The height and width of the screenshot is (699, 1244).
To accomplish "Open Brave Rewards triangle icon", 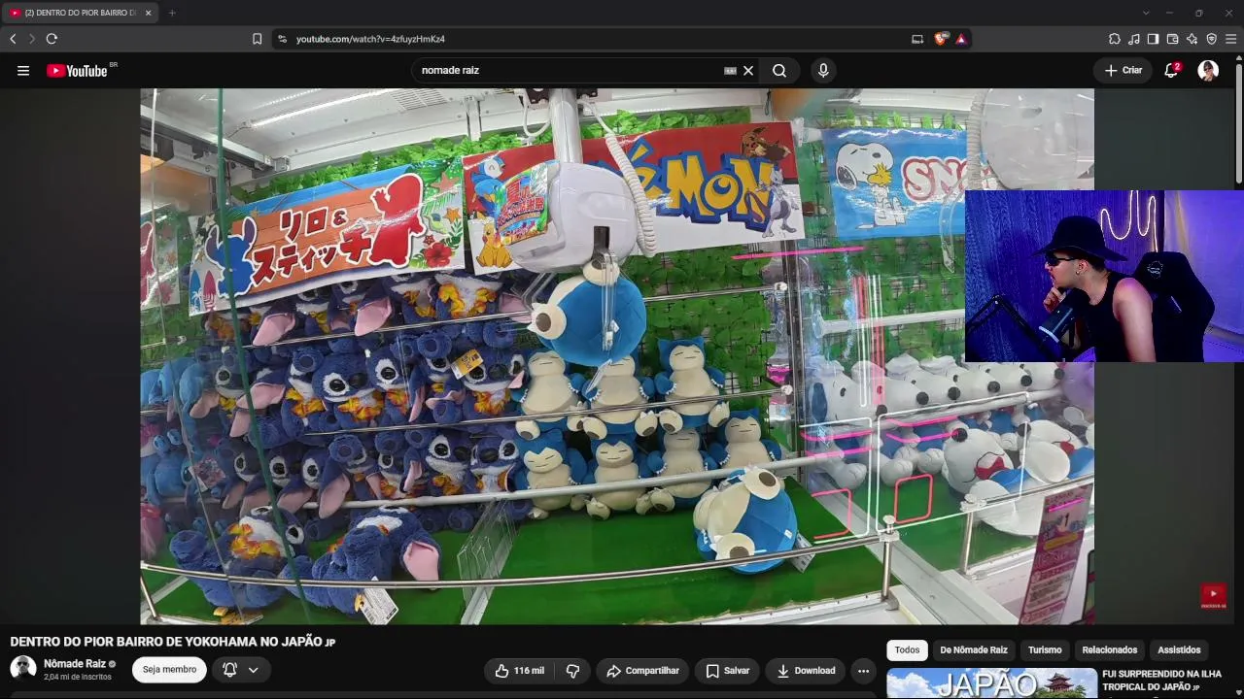I will pyautogui.click(x=960, y=39).
